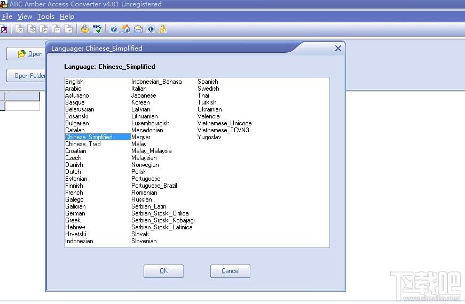The height and width of the screenshot is (304, 465).
Task: Click the yellow padlock register icon
Action: (162, 29)
